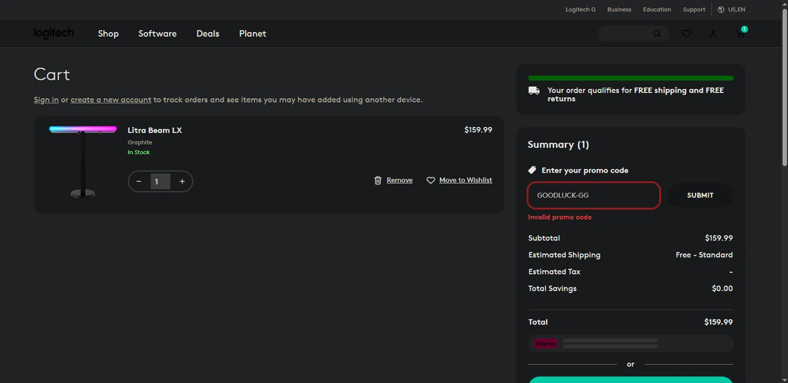The image size is (788, 383).
Task: Click the search magnifier icon
Action: coord(657,34)
